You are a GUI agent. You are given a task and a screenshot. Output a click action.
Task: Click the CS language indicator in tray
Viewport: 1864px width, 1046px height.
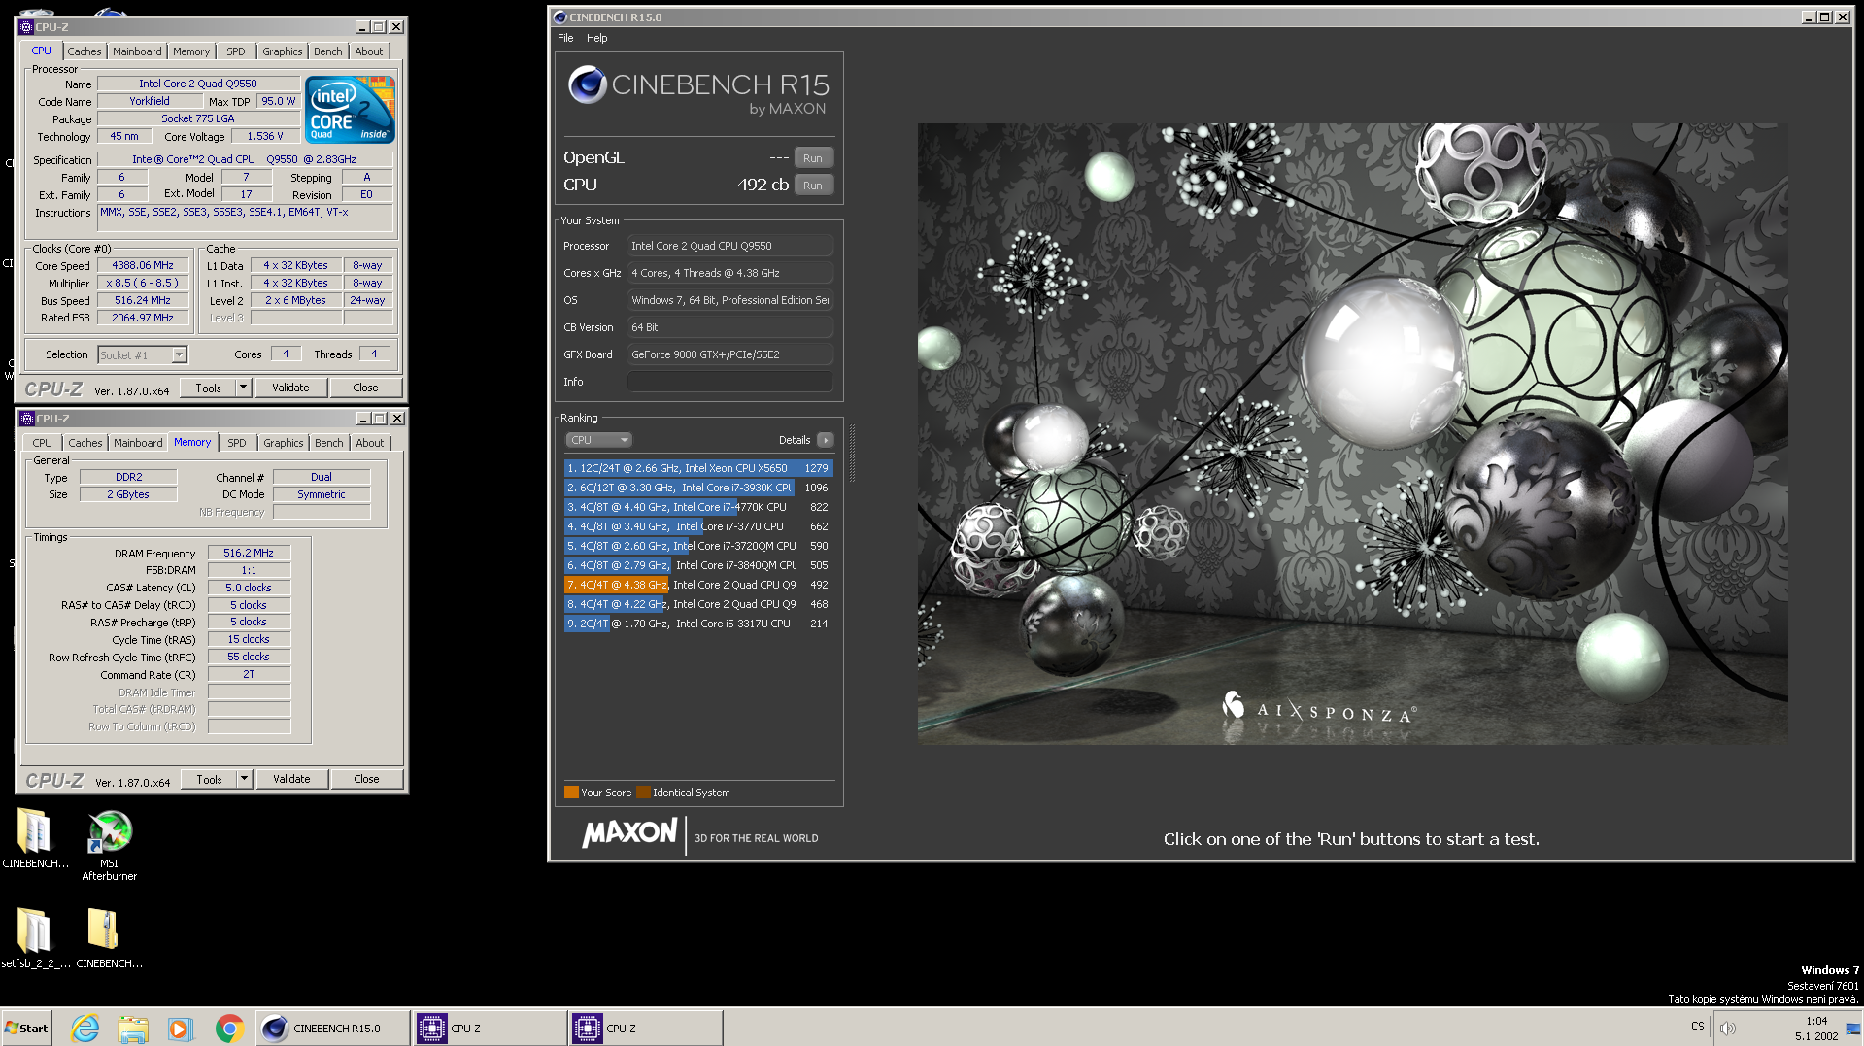point(1697,1027)
